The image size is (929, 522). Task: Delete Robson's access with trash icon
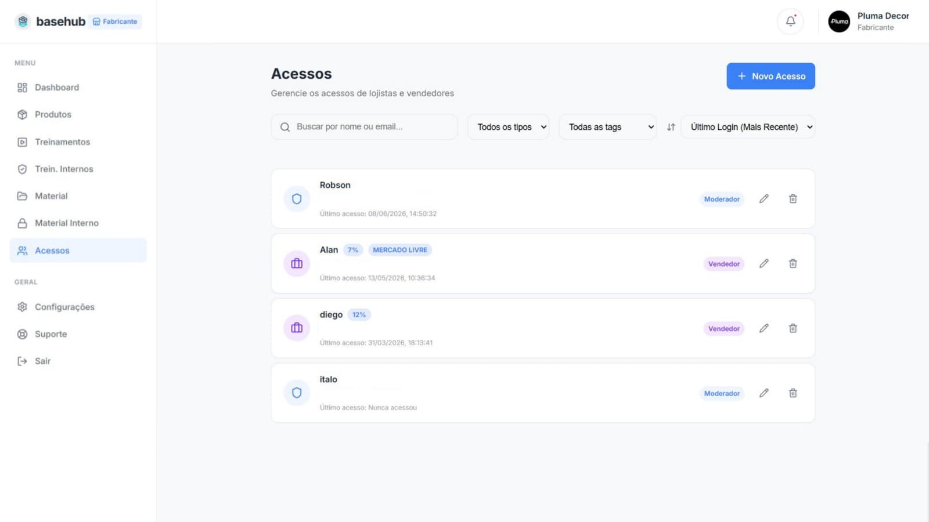coord(793,199)
